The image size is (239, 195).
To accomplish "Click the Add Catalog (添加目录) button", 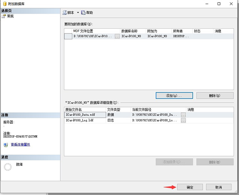I will (x=174, y=162).
